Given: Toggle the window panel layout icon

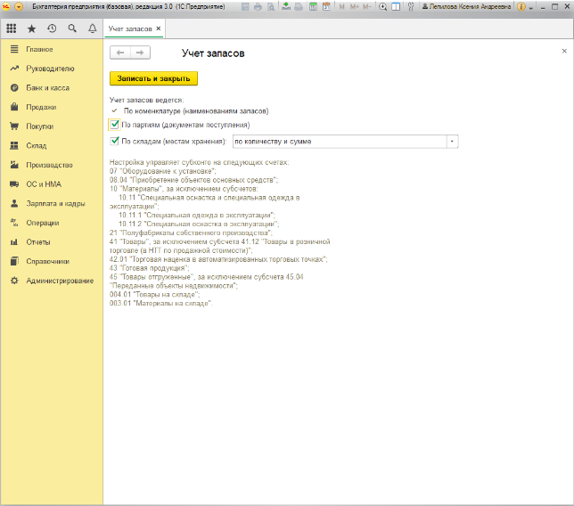Looking at the screenshot, I should coord(396,6).
